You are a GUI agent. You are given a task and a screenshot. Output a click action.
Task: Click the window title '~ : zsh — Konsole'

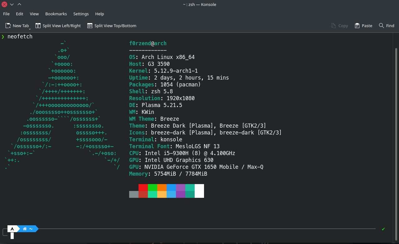[x=199, y=4]
